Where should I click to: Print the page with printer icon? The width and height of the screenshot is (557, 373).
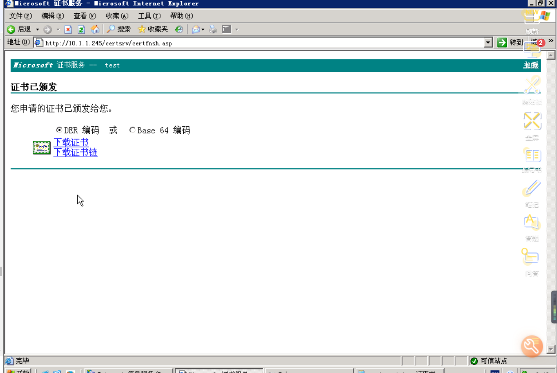213,30
